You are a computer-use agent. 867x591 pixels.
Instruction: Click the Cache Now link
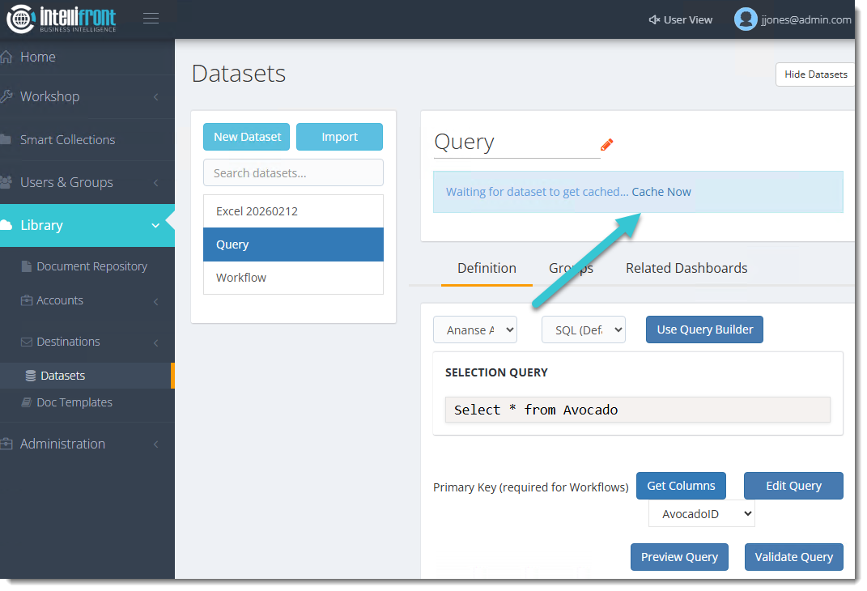[x=661, y=192]
